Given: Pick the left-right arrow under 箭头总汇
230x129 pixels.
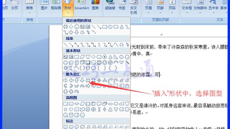Looking at the screenshot, I should point(88,80).
